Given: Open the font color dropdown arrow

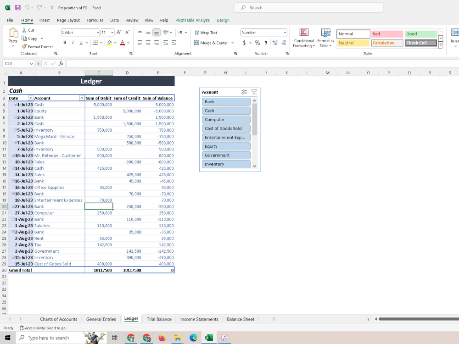Looking at the screenshot, I should 128,43.
